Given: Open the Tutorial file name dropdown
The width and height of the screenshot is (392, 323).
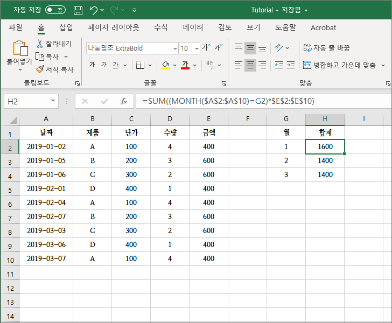Looking at the screenshot, I should pos(306,11).
